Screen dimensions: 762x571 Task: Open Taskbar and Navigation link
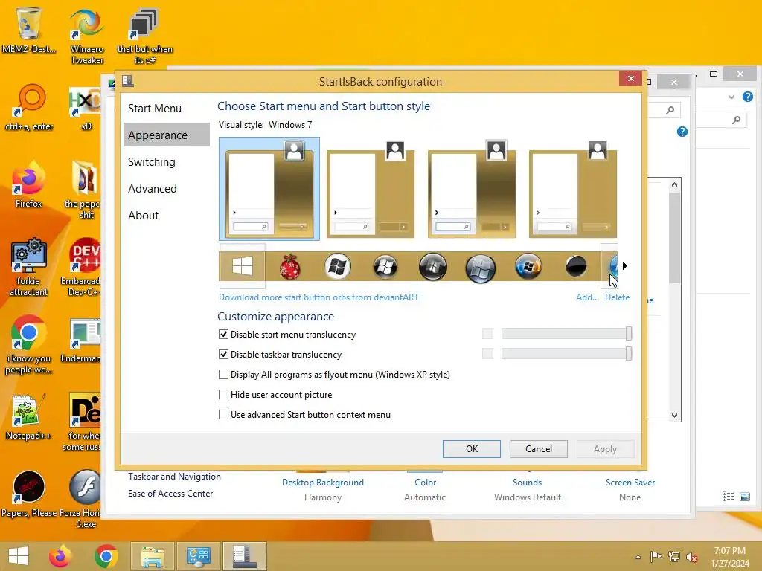(174, 477)
